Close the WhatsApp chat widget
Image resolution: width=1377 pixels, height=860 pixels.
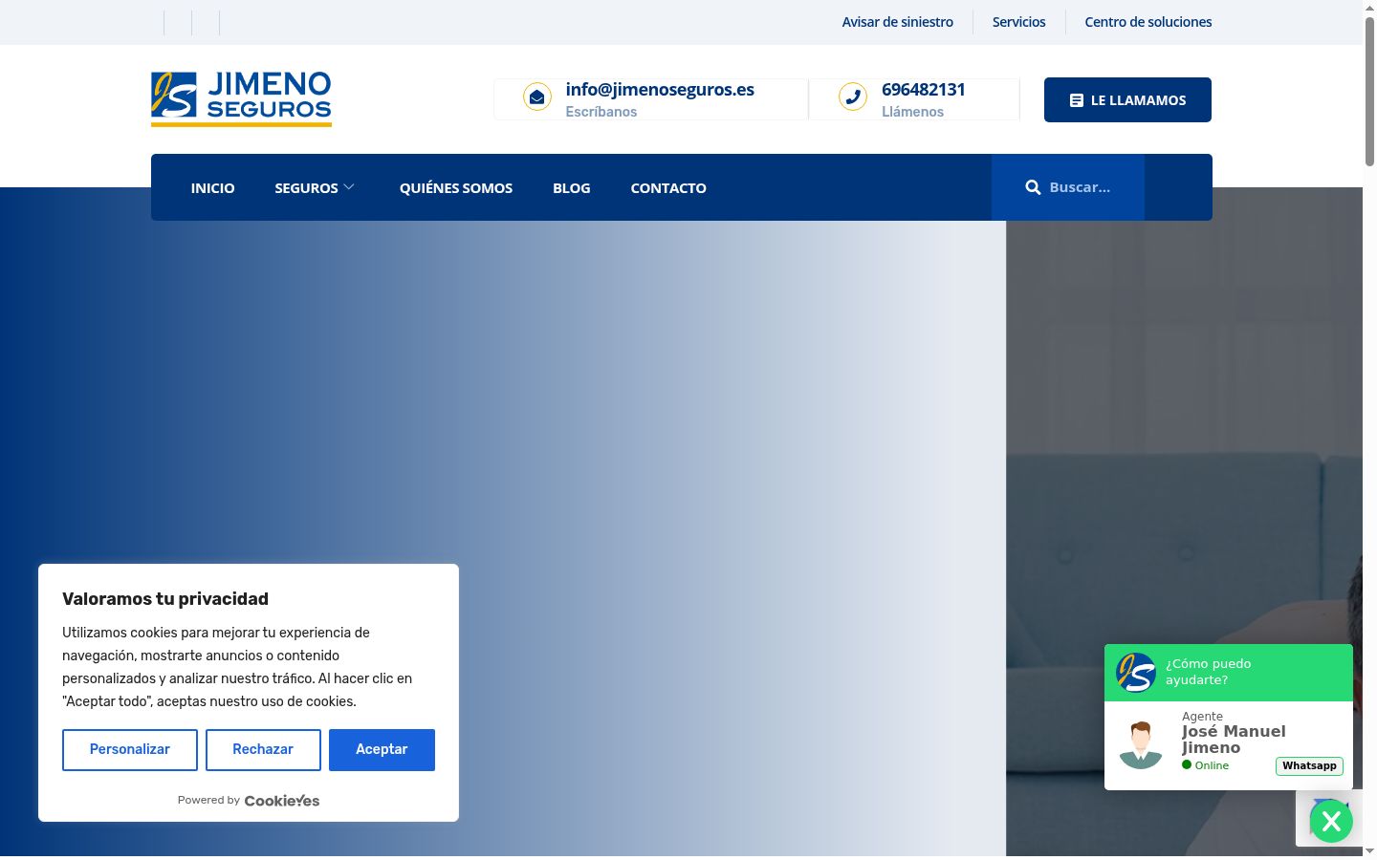click(x=1331, y=821)
